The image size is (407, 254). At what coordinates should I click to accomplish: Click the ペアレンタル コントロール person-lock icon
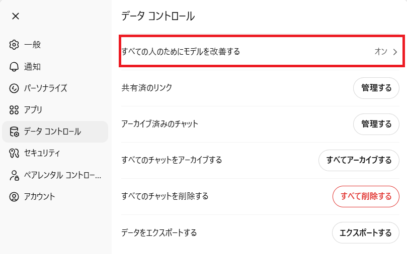(x=14, y=175)
